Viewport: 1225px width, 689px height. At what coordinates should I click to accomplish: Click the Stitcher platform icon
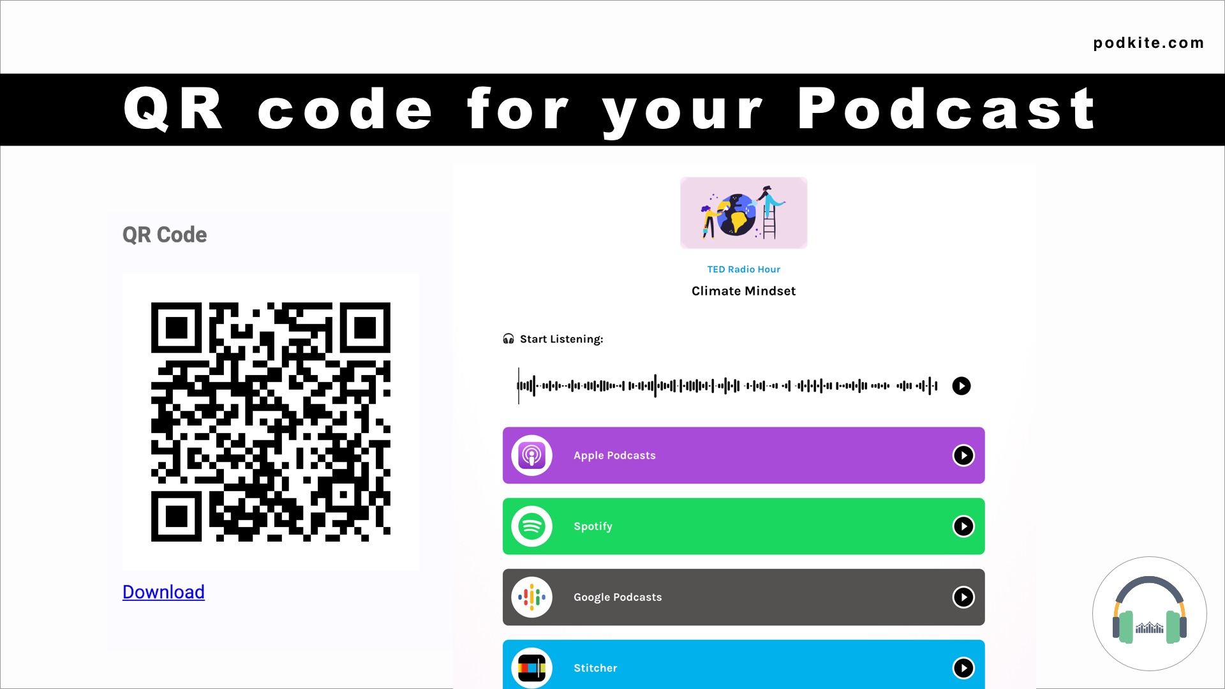531,667
